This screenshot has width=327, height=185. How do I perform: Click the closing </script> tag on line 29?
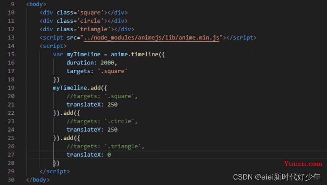(x=55, y=171)
